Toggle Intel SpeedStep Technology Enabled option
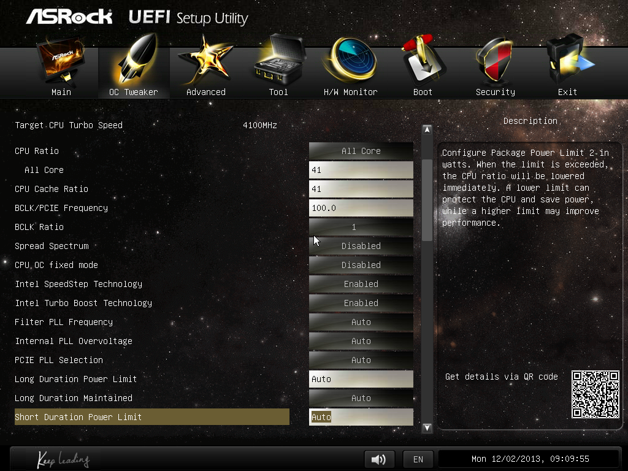 [x=361, y=284]
